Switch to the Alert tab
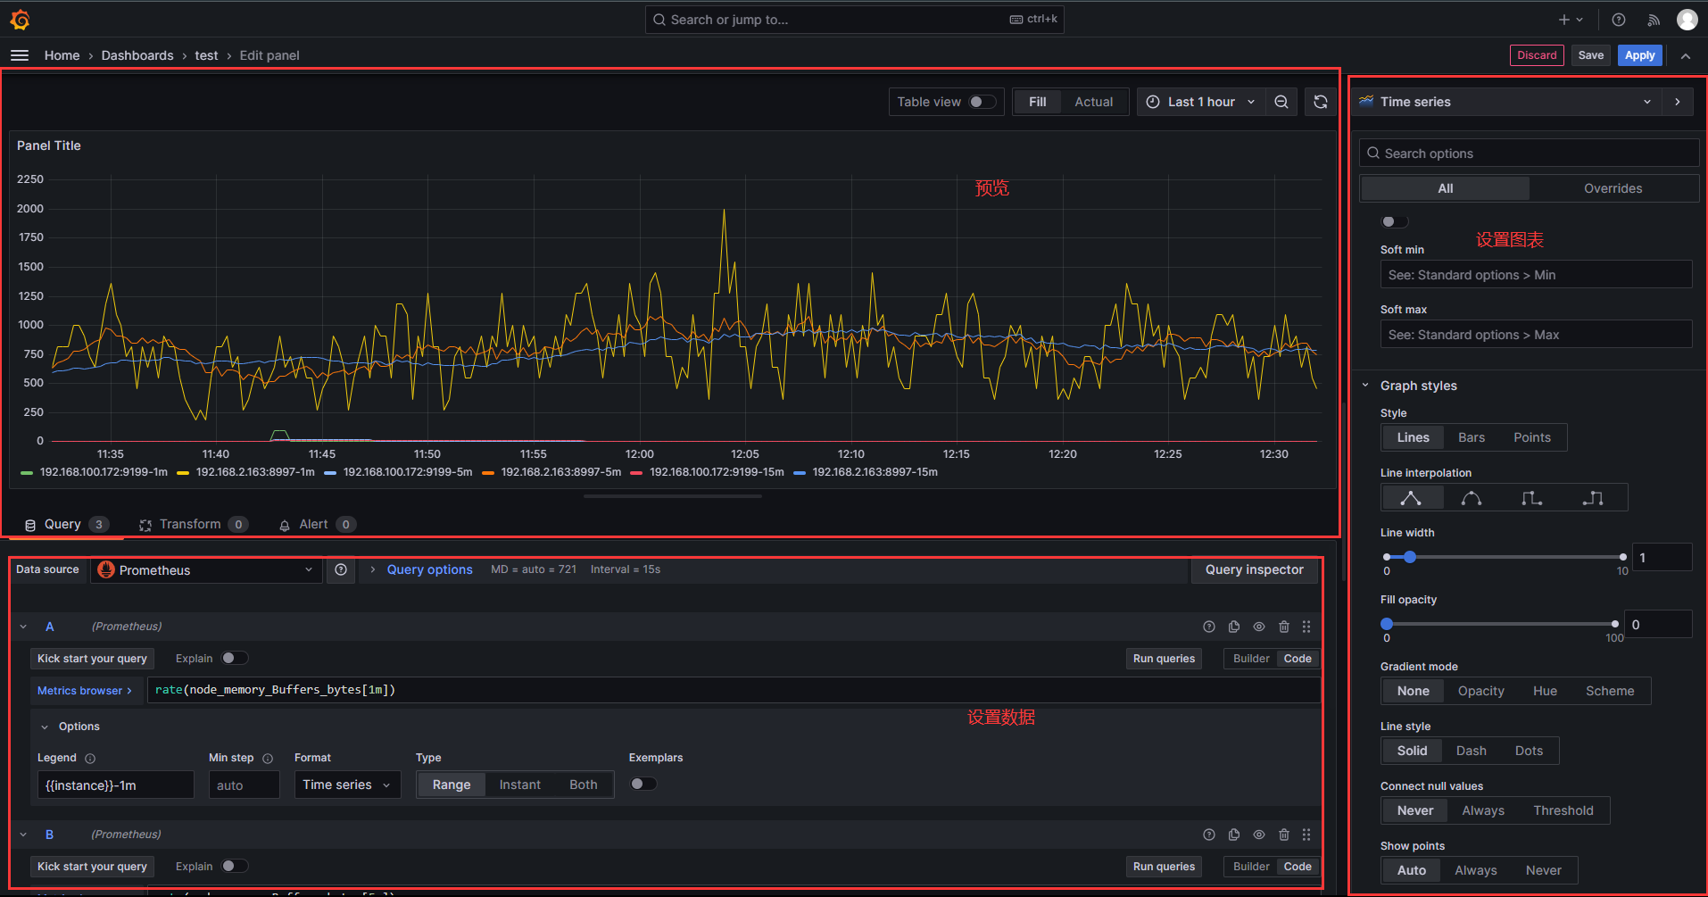Screen dimensions: 1708x897 click(x=317, y=524)
